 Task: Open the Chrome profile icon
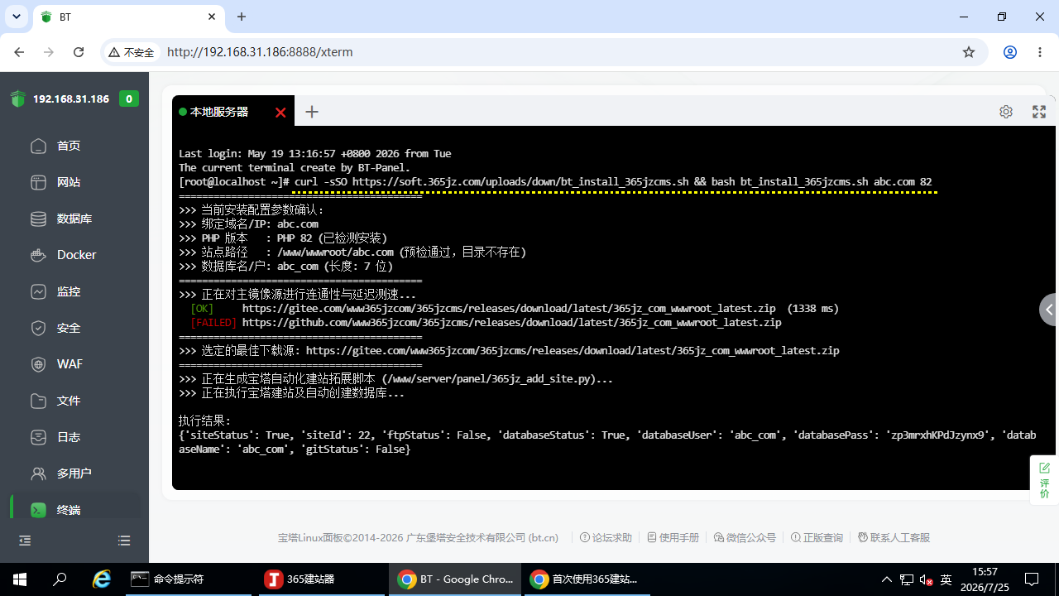pyautogui.click(x=1010, y=52)
